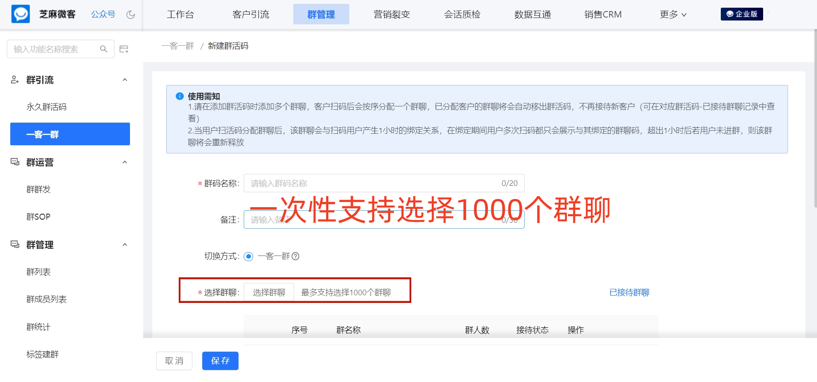
Task: Collapse the 群管理 section chevron
Action: pyautogui.click(x=125, y=244)
